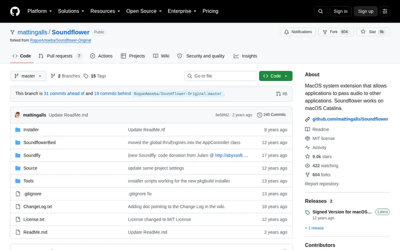Open the http://abyssoft link in Soundfly row
Image resolution: width=400 pixels, height=250 pixels.
[231, 155]
